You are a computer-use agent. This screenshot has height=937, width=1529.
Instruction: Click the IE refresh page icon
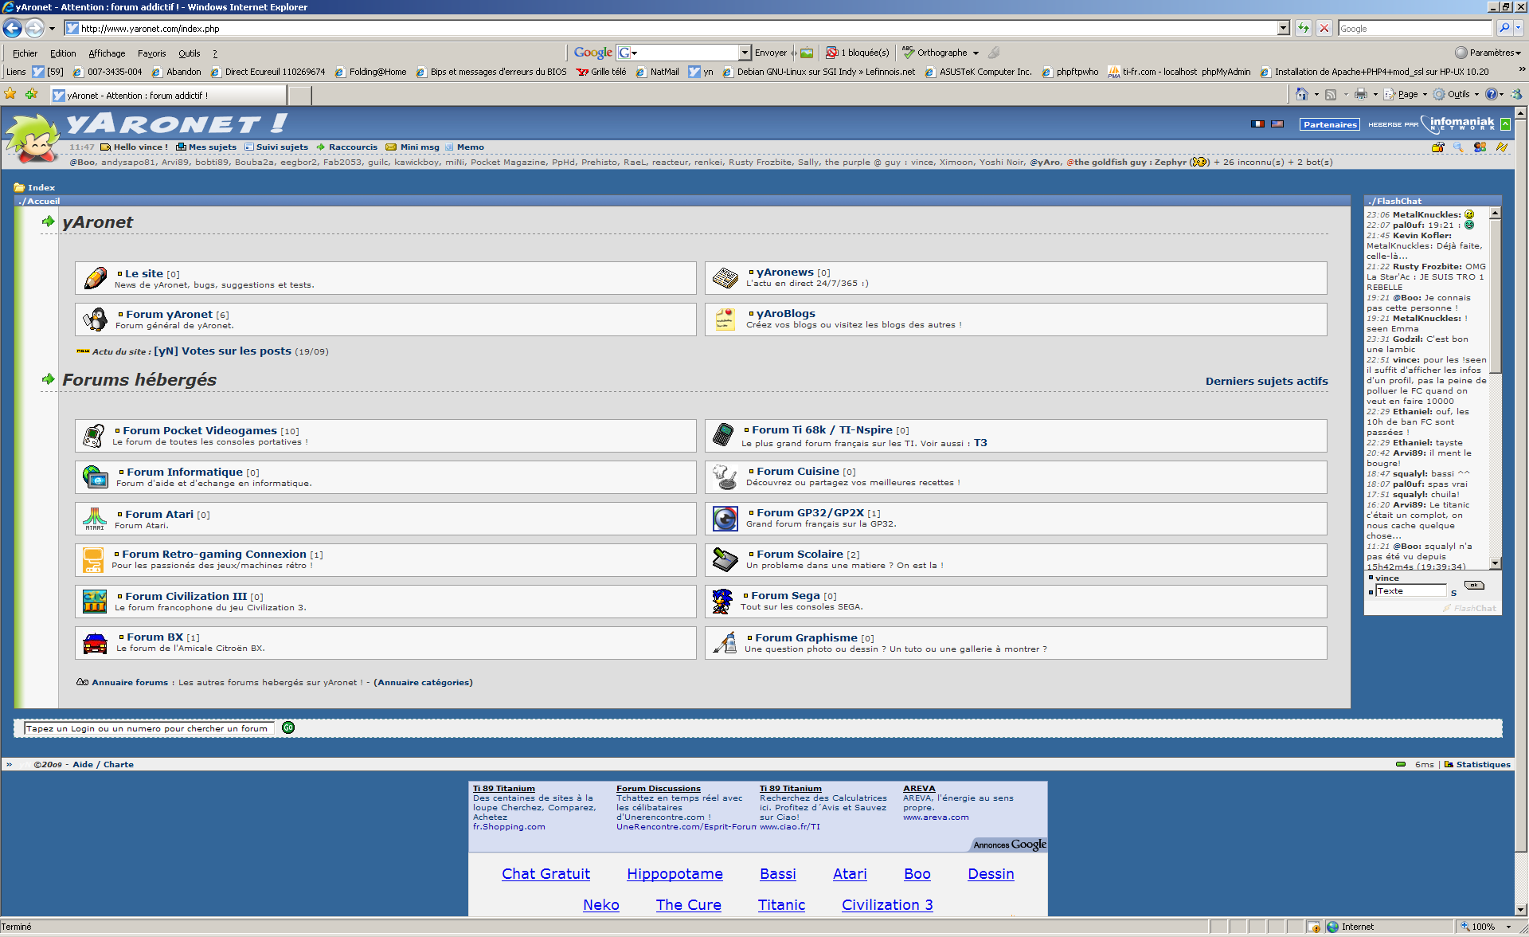point(1304,29)
